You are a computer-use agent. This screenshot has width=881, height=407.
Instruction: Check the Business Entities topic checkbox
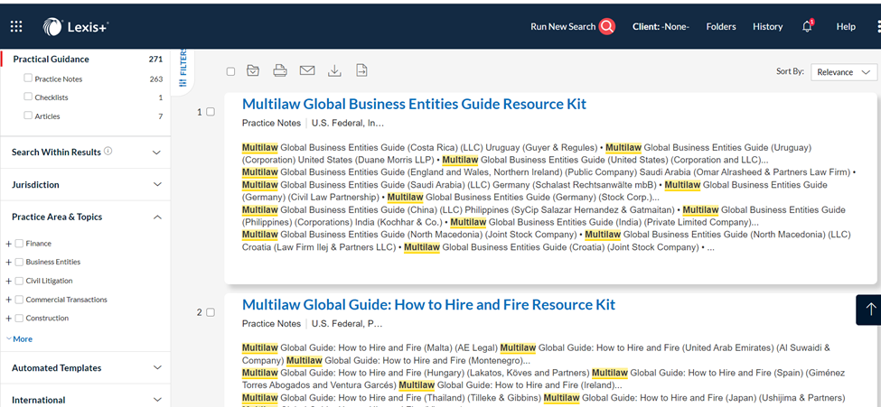[19, 263]
